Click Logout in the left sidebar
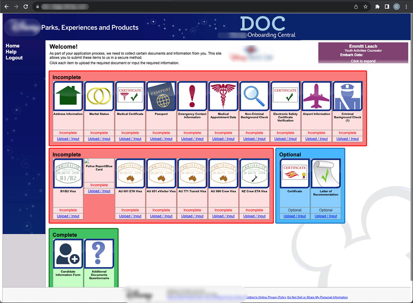This screenshot has width=413, height=303. [x=14, y=58]
